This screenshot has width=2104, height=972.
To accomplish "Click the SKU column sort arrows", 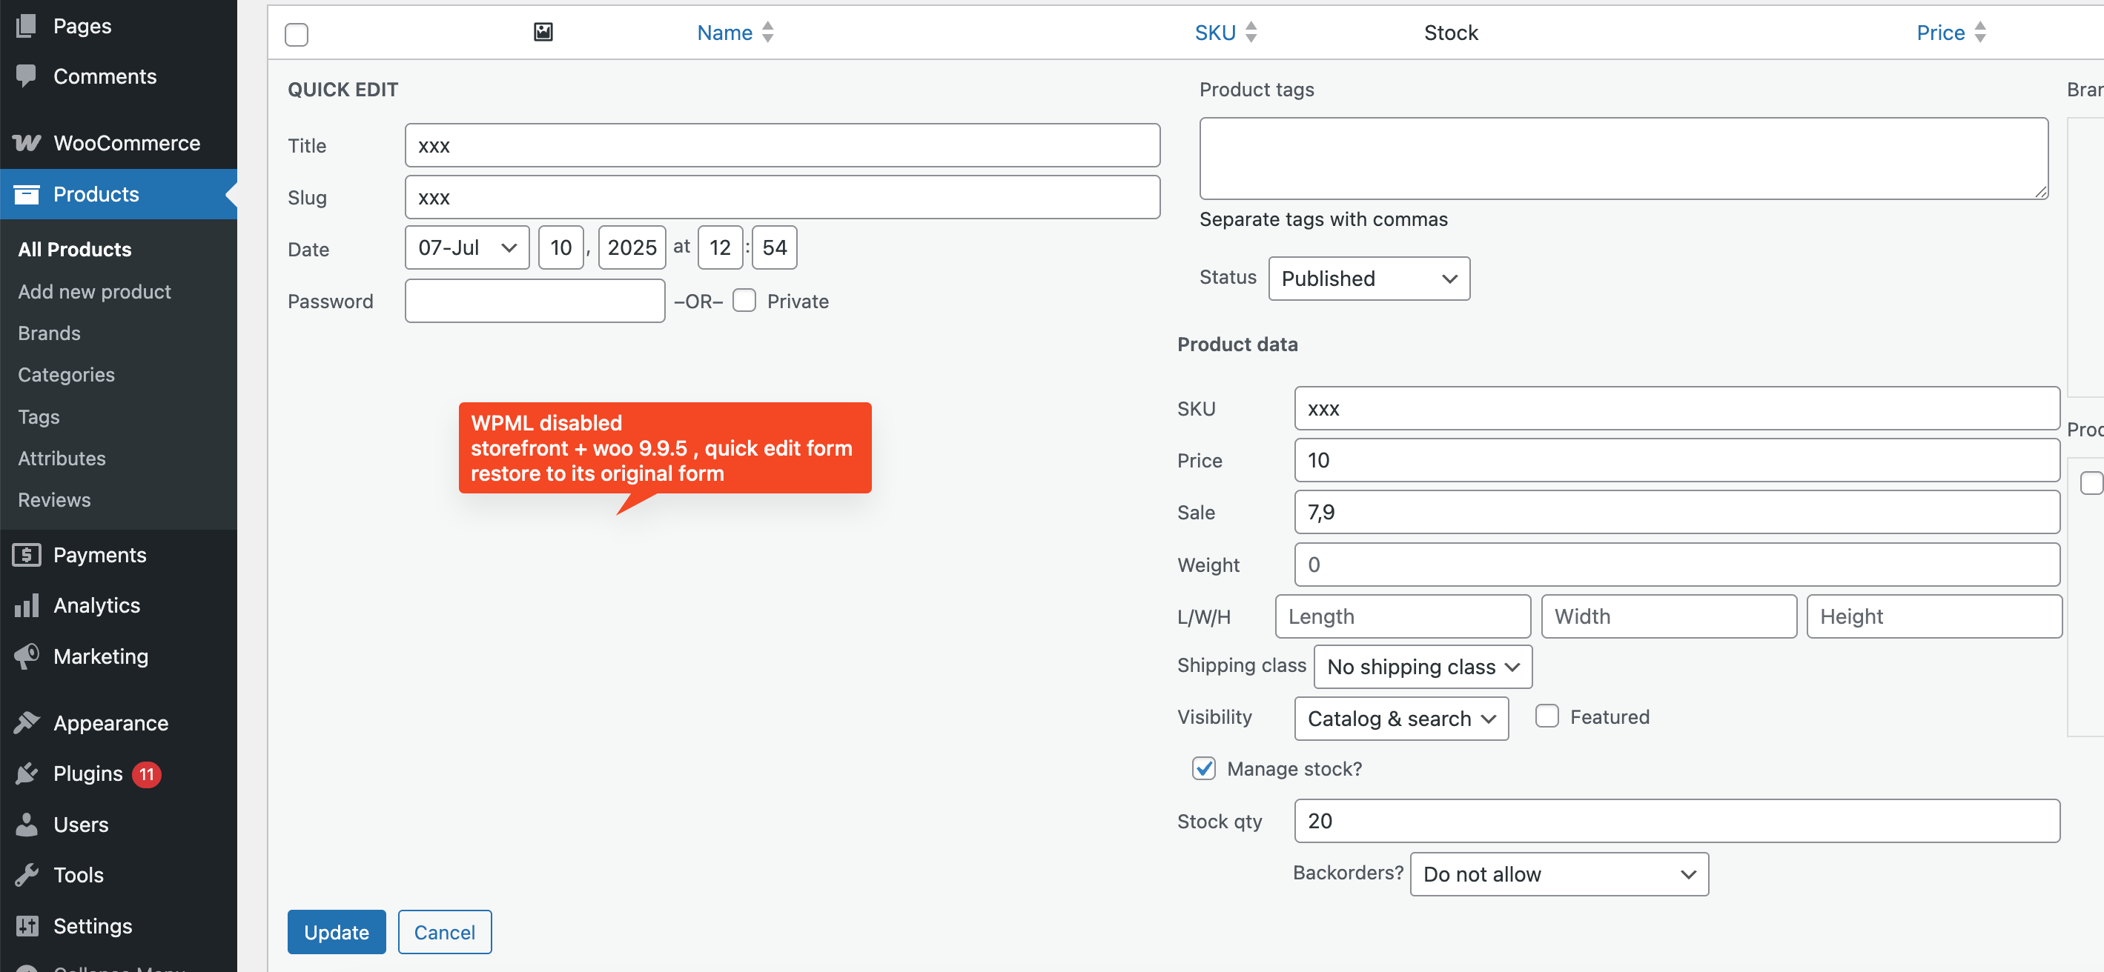I will tap(1251, 32).
